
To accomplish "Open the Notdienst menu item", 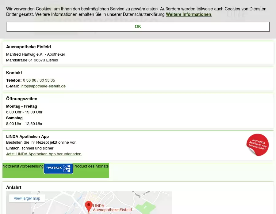I will [11, 166].
